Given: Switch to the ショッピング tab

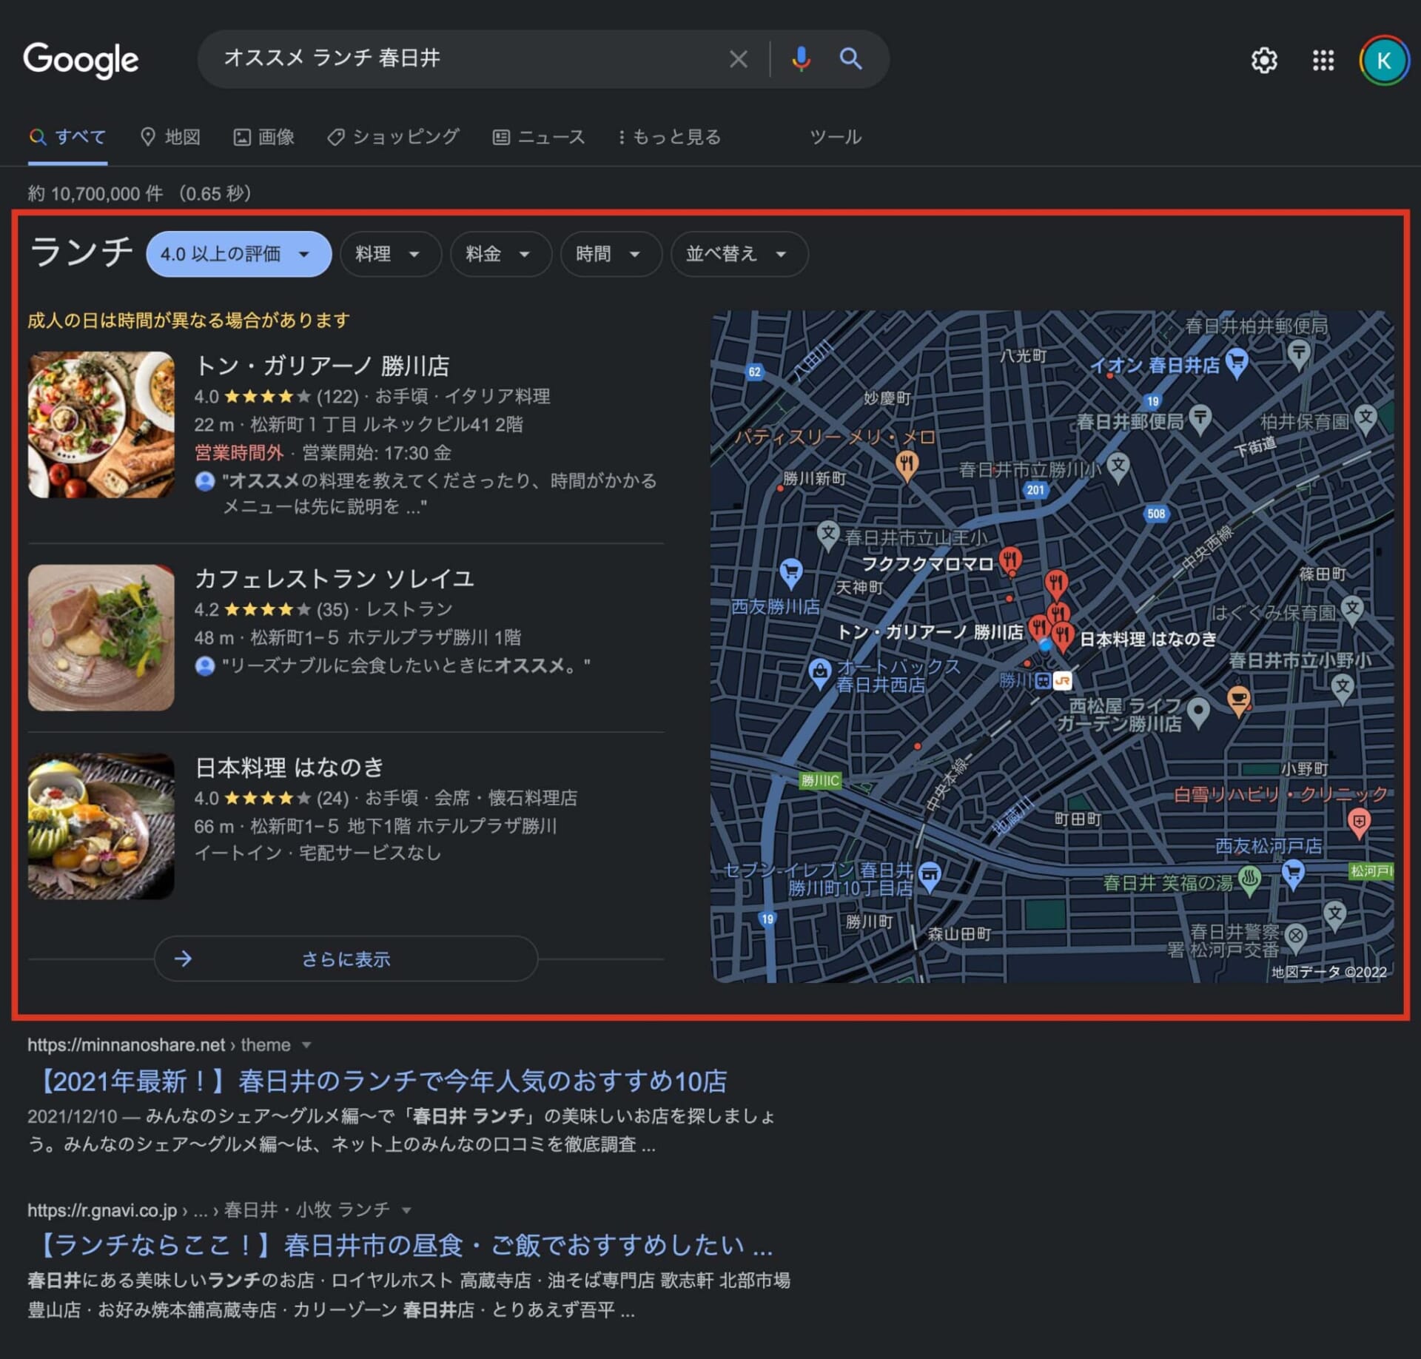Looking at the screenshot, I should 393,138.
